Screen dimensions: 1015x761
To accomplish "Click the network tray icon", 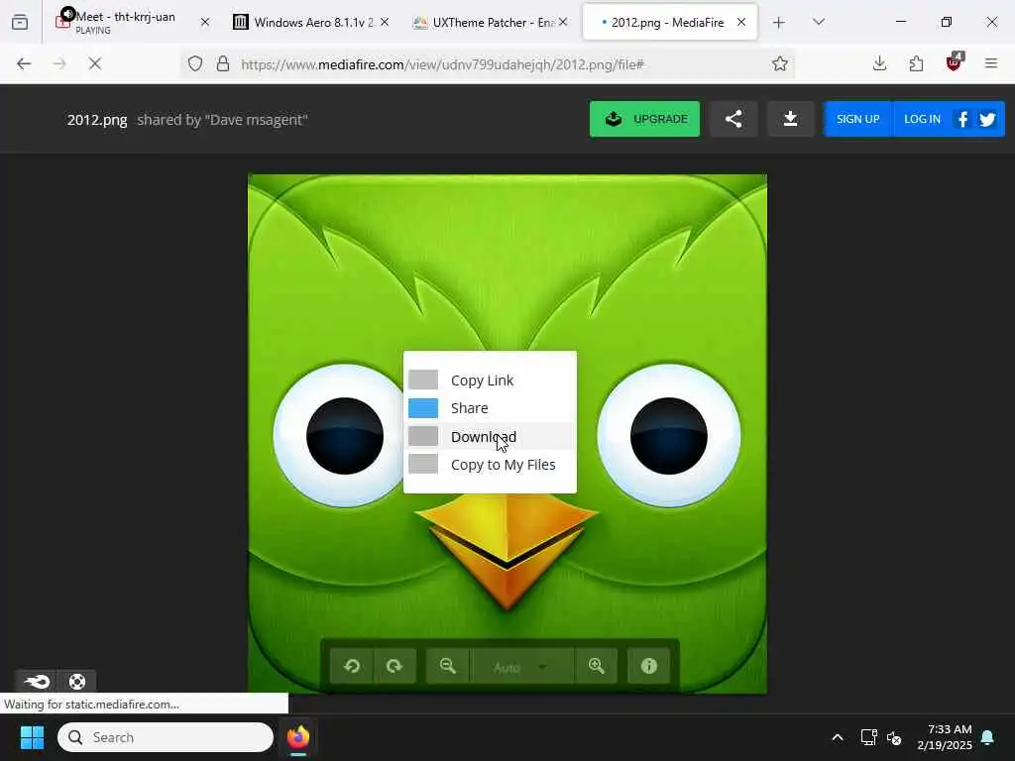I will pos(868,737).
